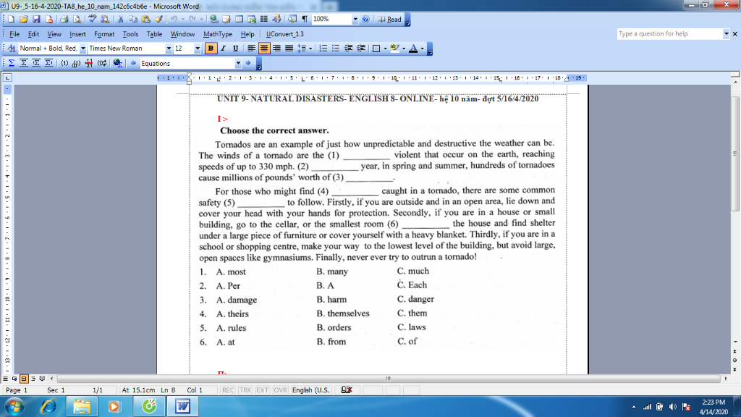Open the Insert menu

tap(77, 34)
